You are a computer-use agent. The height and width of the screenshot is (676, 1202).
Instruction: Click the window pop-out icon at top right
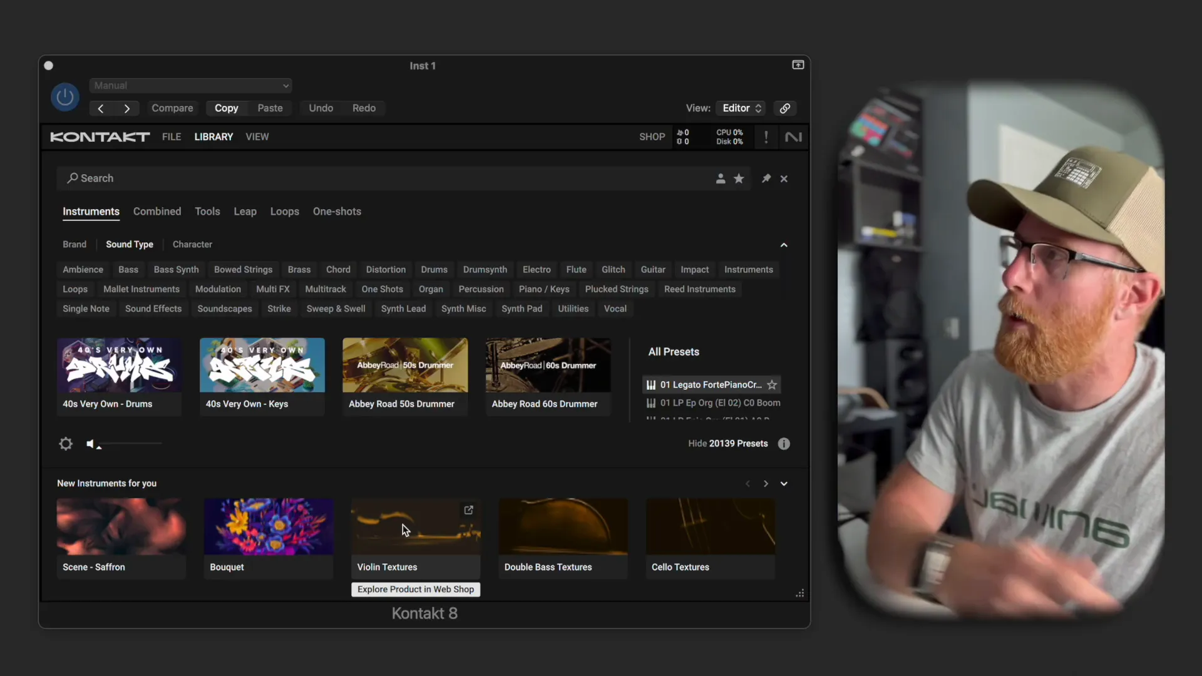pos(798,65)
